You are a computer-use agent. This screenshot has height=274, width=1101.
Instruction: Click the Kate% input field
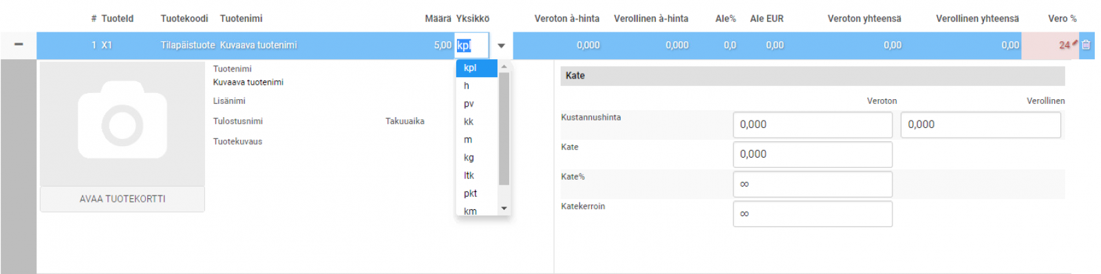[813, 184]
